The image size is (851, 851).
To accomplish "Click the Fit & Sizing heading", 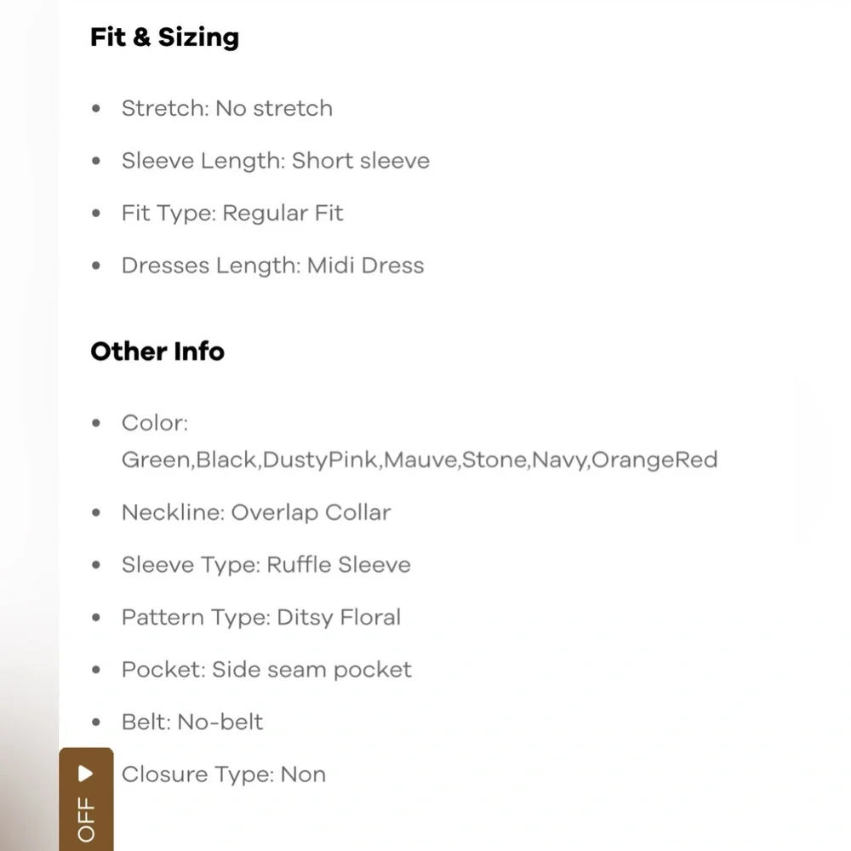I will tap(164, 37).
